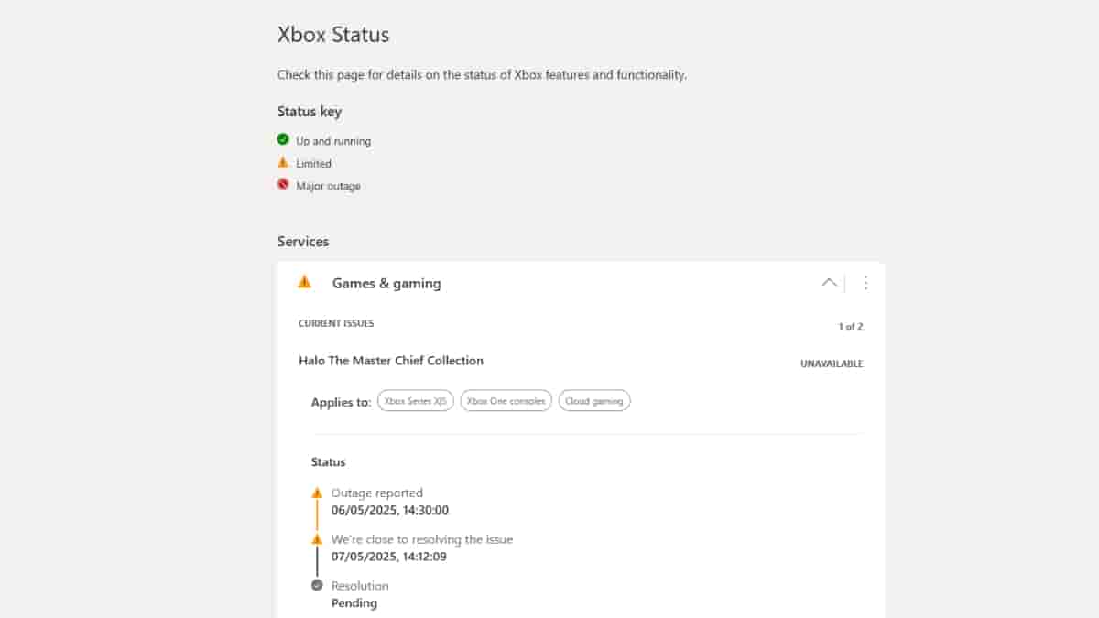Click the warning icon beside Games & gaming
The image size is (1099, 618).
pos(305,282)
